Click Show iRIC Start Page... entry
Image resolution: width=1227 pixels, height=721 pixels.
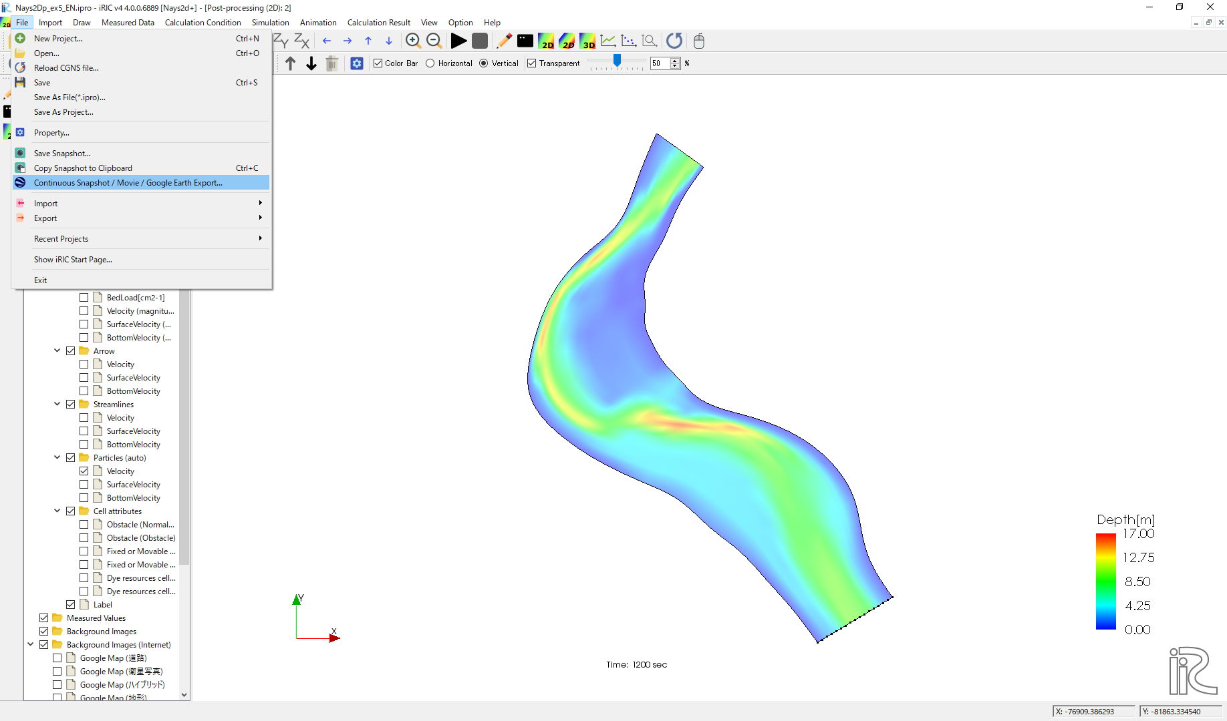[x=141, y=260]
